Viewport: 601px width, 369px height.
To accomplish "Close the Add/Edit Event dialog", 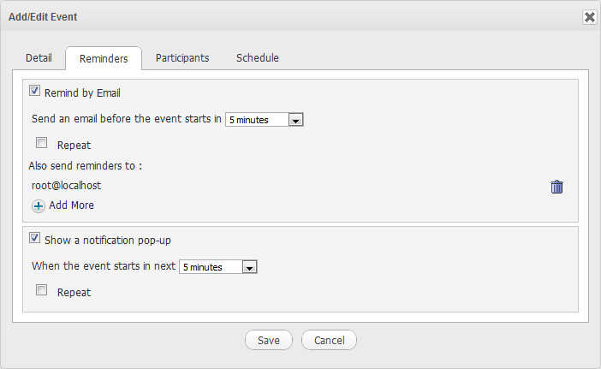I will tap(589, 17).
